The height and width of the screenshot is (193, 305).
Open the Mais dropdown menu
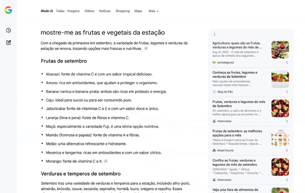point(153,11)
